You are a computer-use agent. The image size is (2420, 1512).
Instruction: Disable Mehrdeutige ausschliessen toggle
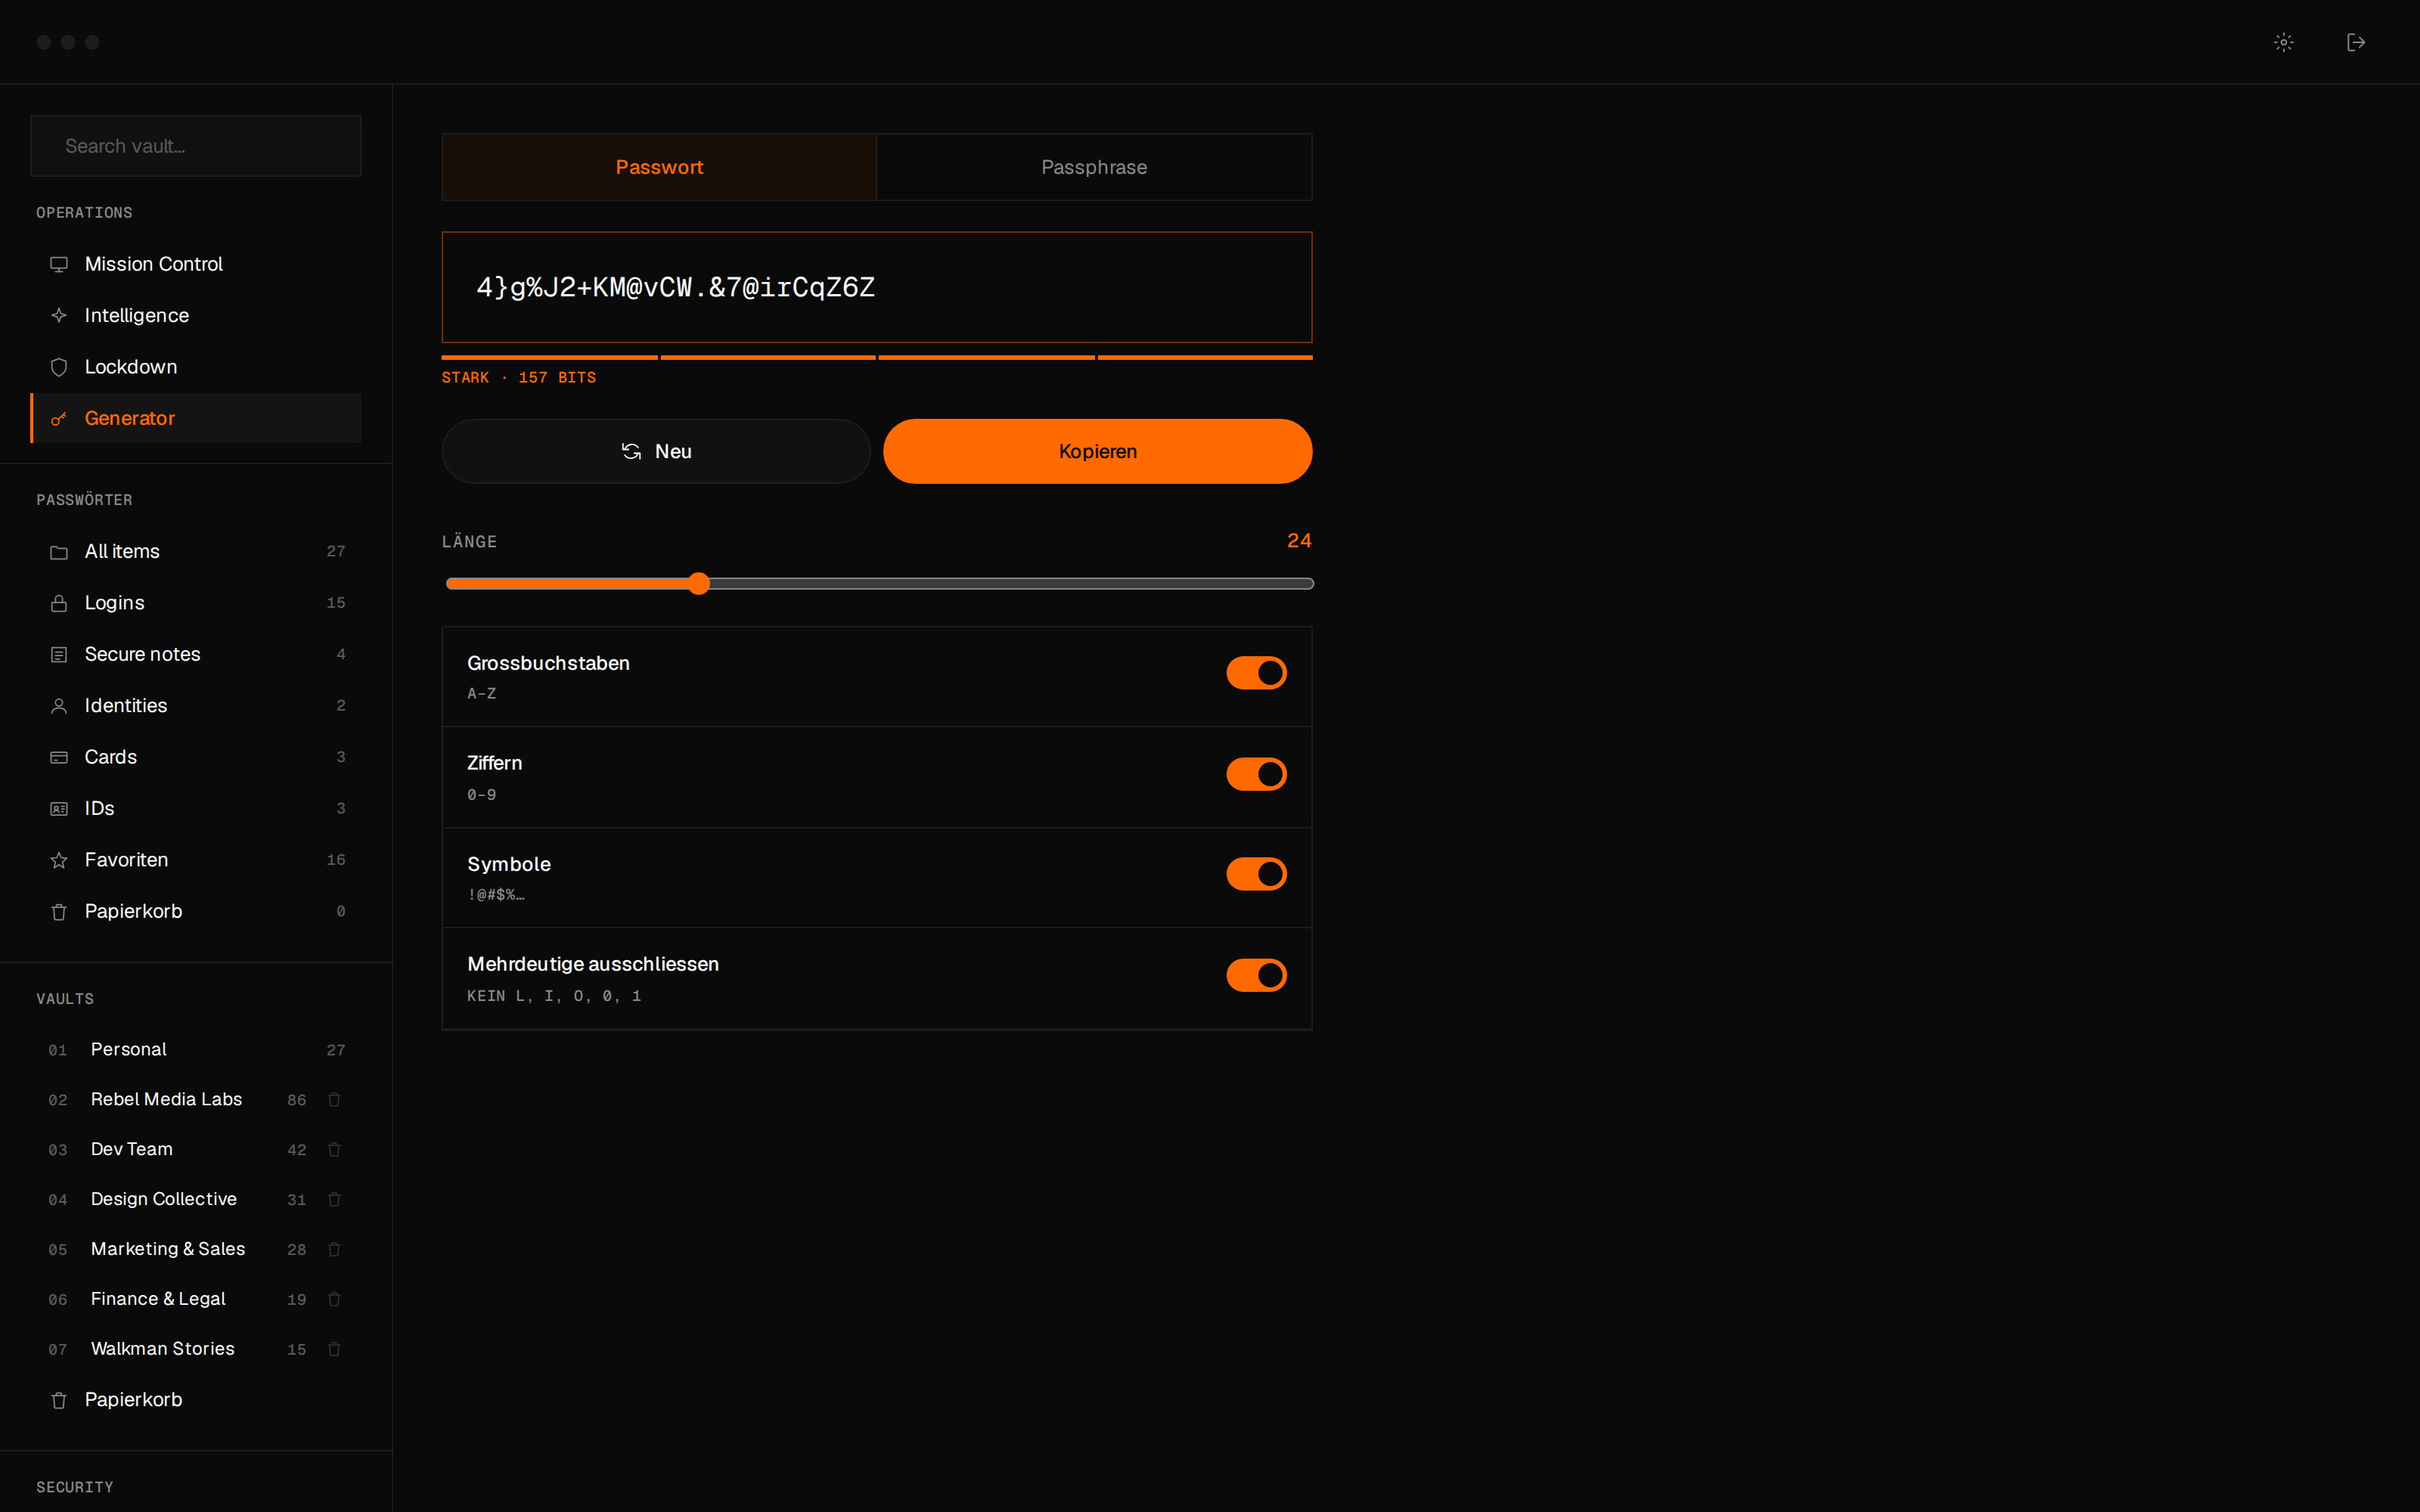[x=1256, y=975]
